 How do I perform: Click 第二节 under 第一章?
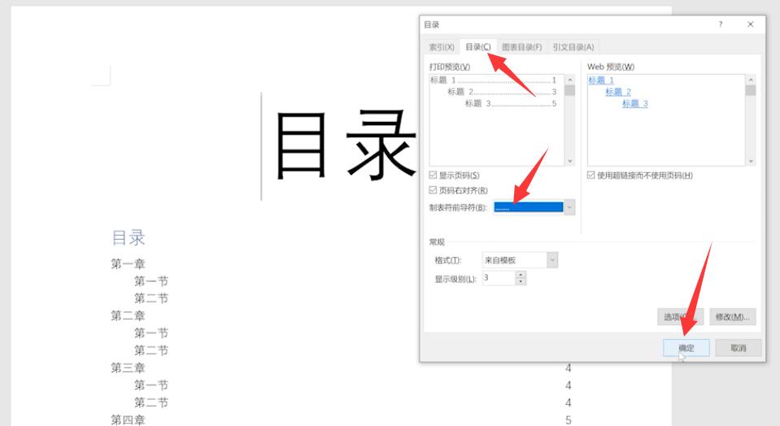pos(151,298)
